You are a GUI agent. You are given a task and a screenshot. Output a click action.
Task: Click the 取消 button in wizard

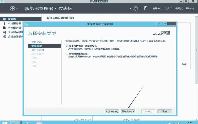pyautogui.click(x=165, y=111)
